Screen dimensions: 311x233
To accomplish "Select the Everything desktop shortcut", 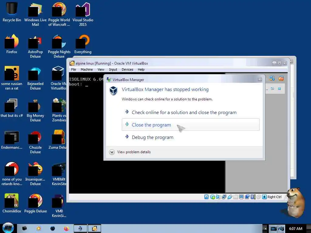I will [x=83, y=44].
